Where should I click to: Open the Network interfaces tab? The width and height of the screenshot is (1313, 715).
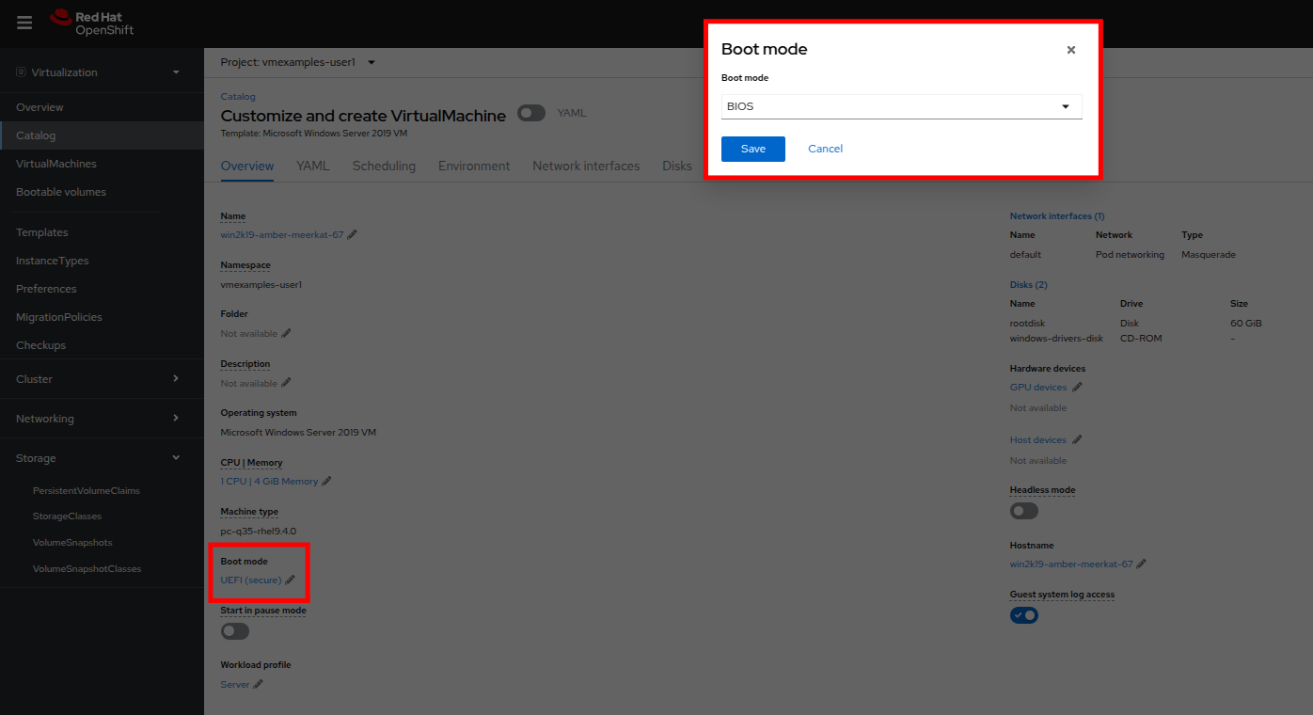[586, 166]
